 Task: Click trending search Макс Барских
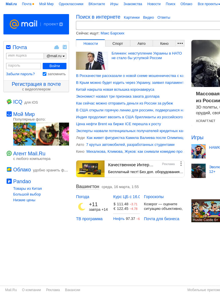click(112, 33)
